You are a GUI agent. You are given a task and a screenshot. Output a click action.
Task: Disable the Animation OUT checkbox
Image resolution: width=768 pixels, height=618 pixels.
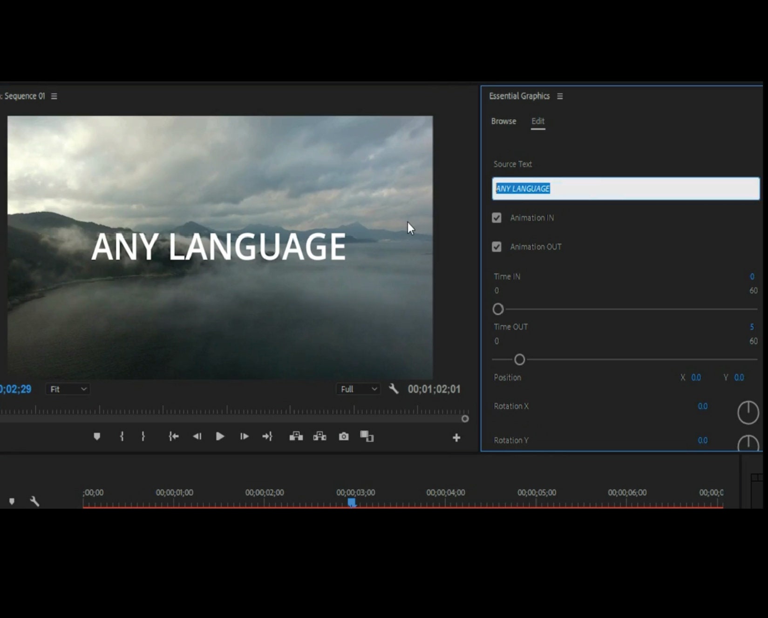pyautogui.click(x=496, y=247)
